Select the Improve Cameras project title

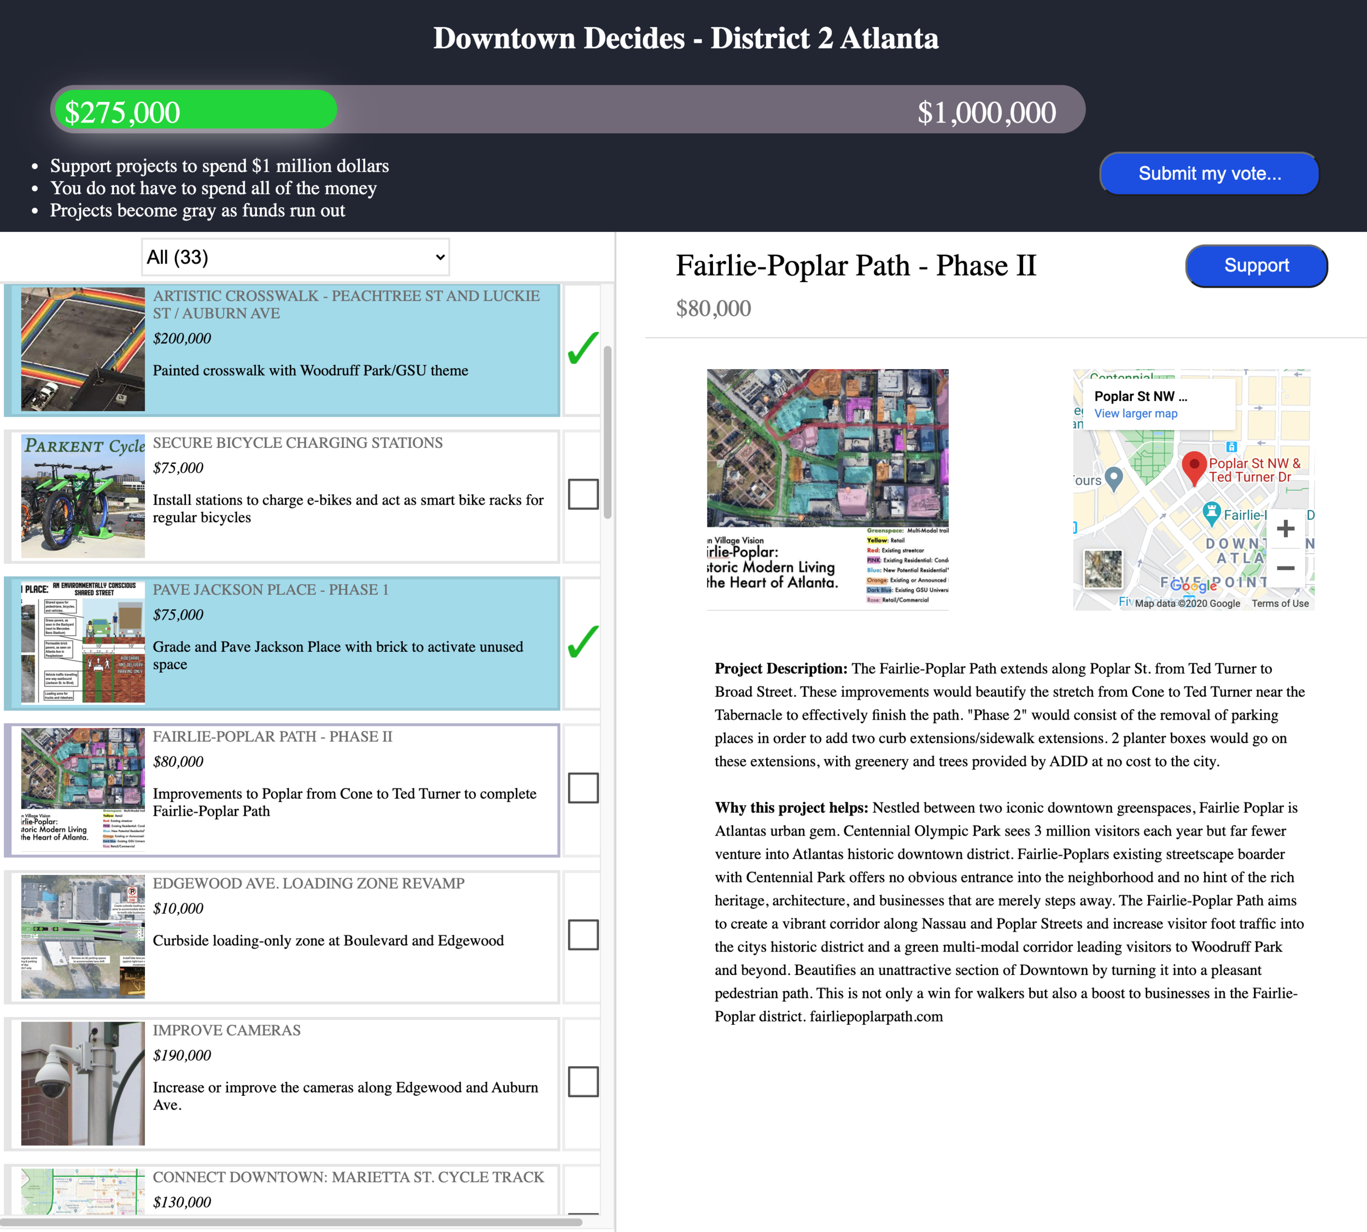tap(227, 1030)
